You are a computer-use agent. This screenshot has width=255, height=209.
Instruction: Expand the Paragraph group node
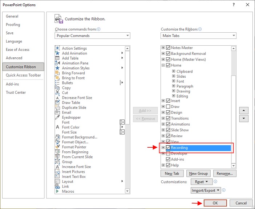click(174, 86)
